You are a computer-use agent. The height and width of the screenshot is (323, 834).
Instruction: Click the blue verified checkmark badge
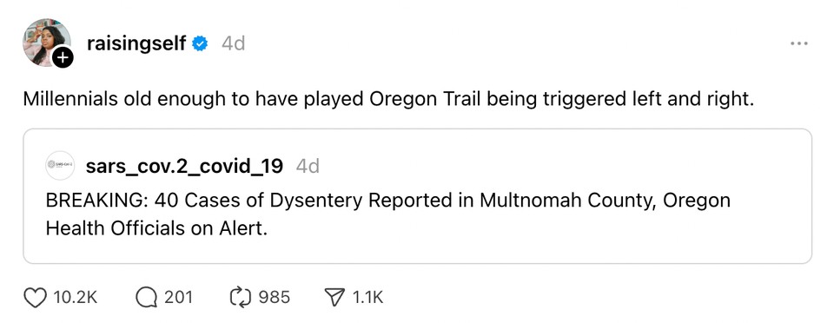point(200,43)
